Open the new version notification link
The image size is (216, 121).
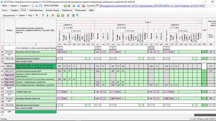(x=152, y=6)
